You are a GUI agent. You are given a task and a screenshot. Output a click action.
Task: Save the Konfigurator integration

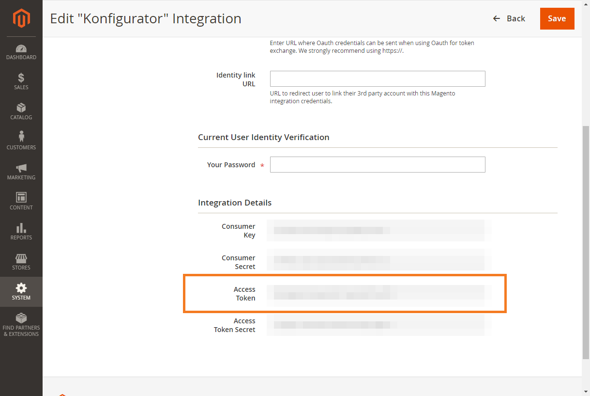tap(557, 18)
